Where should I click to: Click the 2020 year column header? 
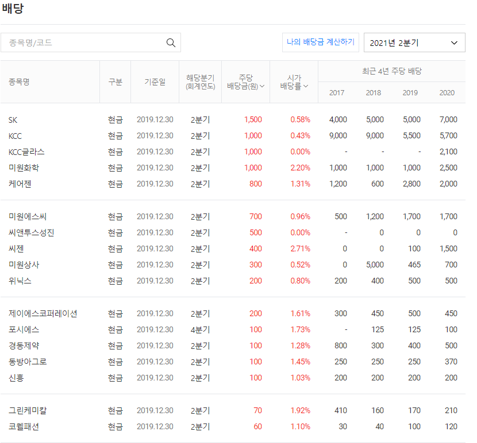(448, 92)
